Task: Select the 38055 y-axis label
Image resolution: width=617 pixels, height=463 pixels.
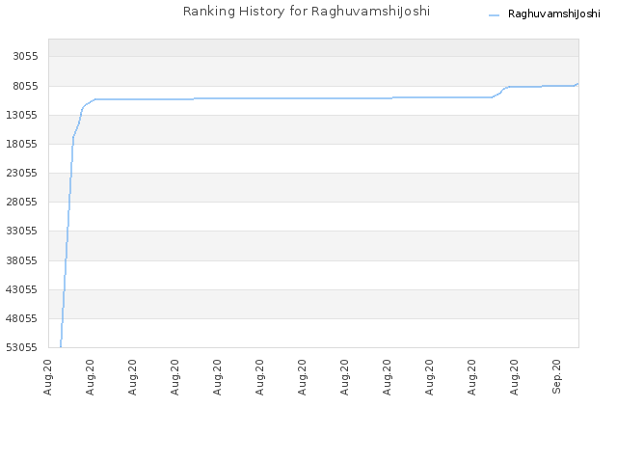Action: (22, 260)
